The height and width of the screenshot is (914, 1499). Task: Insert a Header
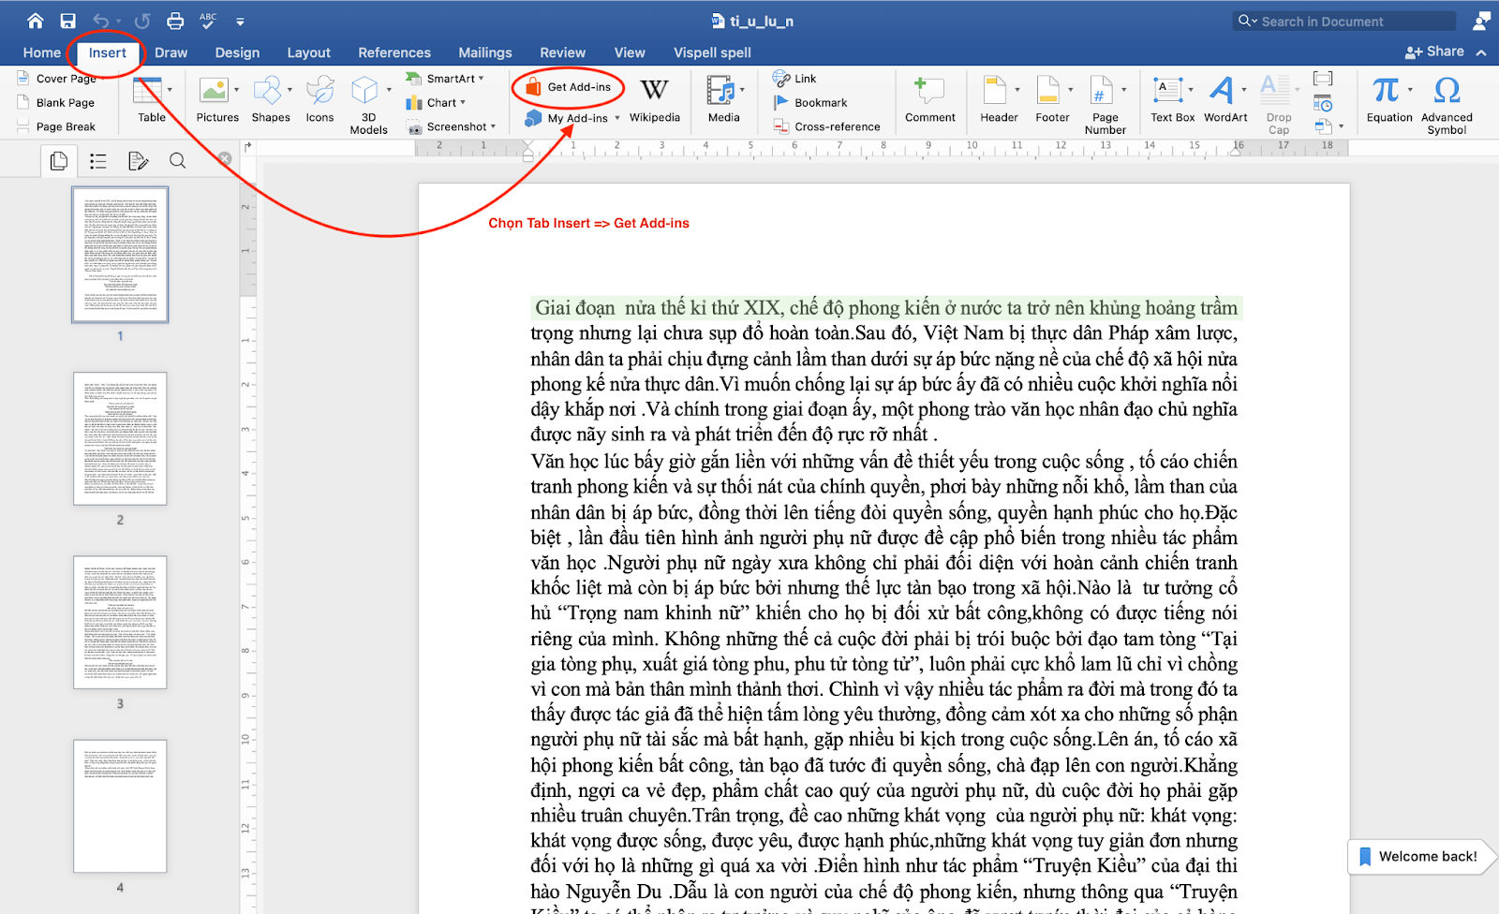coord(998,99)
